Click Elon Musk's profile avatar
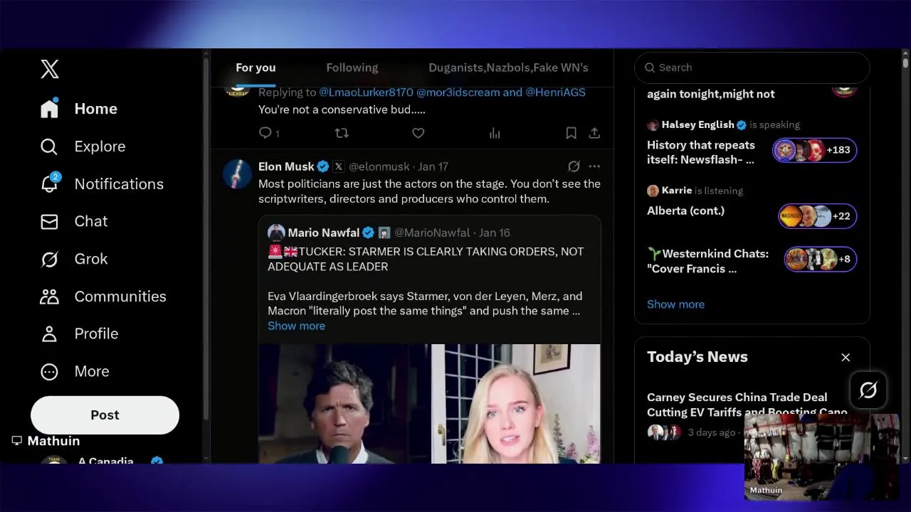 236,174
